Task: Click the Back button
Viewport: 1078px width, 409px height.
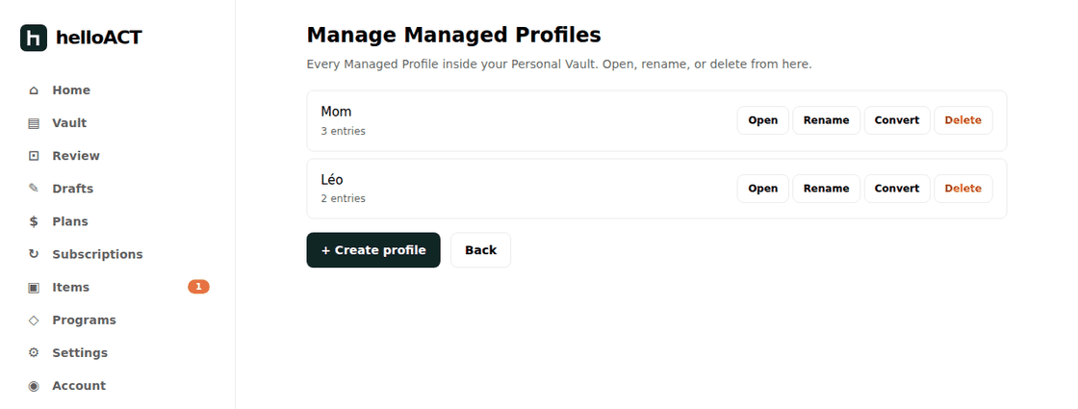Action: (x=480, y=250)
